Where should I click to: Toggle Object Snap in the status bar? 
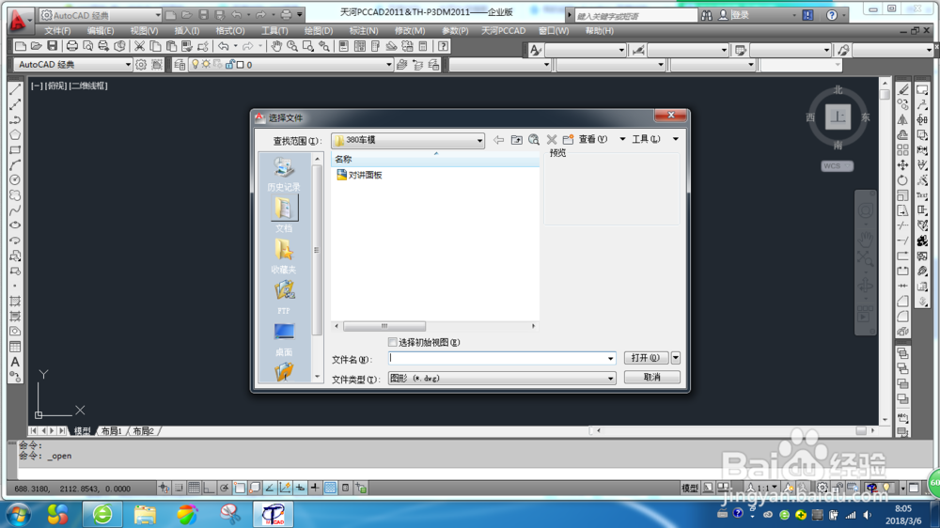tap(239, 488)
